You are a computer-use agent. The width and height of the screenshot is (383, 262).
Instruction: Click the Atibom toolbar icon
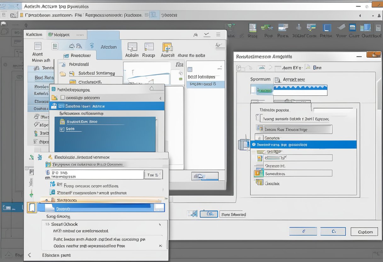click(x=132, y=47)
